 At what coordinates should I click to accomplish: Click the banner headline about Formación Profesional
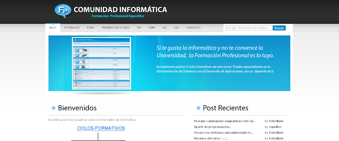click(x=215, y=52)
